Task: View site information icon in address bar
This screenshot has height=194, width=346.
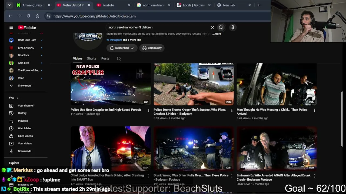Action: pyautogui.click(x=48, y=16)
